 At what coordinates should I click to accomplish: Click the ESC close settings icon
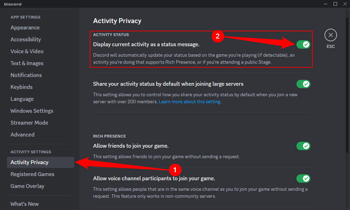pos(330,35)
